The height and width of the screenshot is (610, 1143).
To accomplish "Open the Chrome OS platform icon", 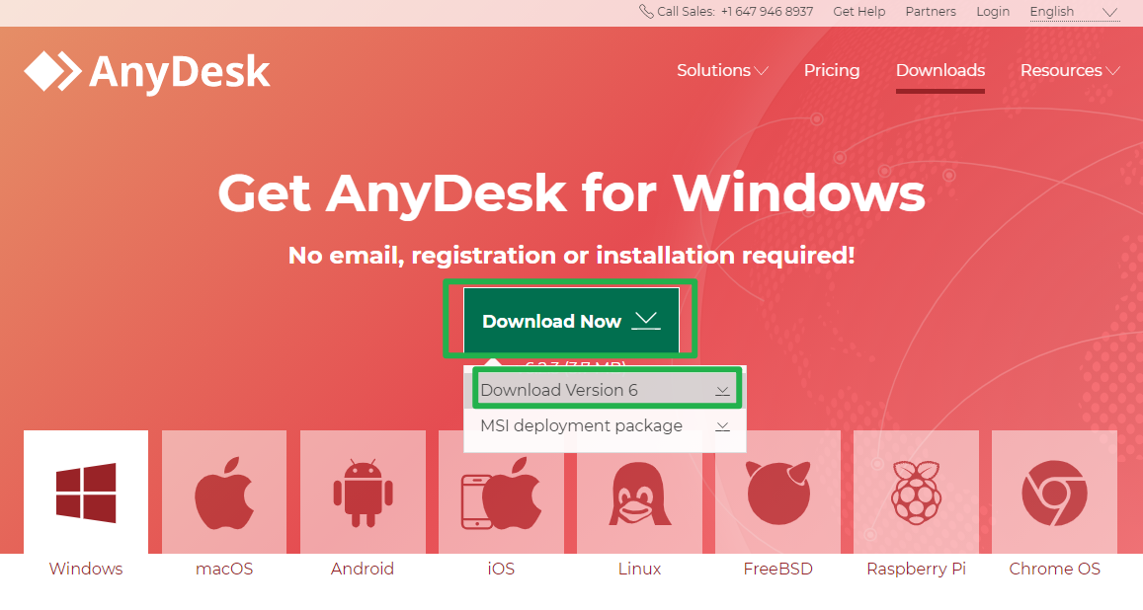I will (x=1054, y=493).
